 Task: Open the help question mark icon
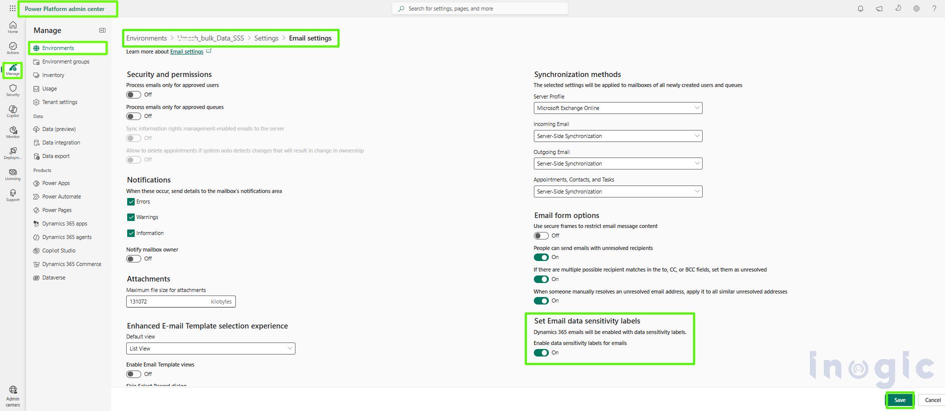(x=934, y=8)
